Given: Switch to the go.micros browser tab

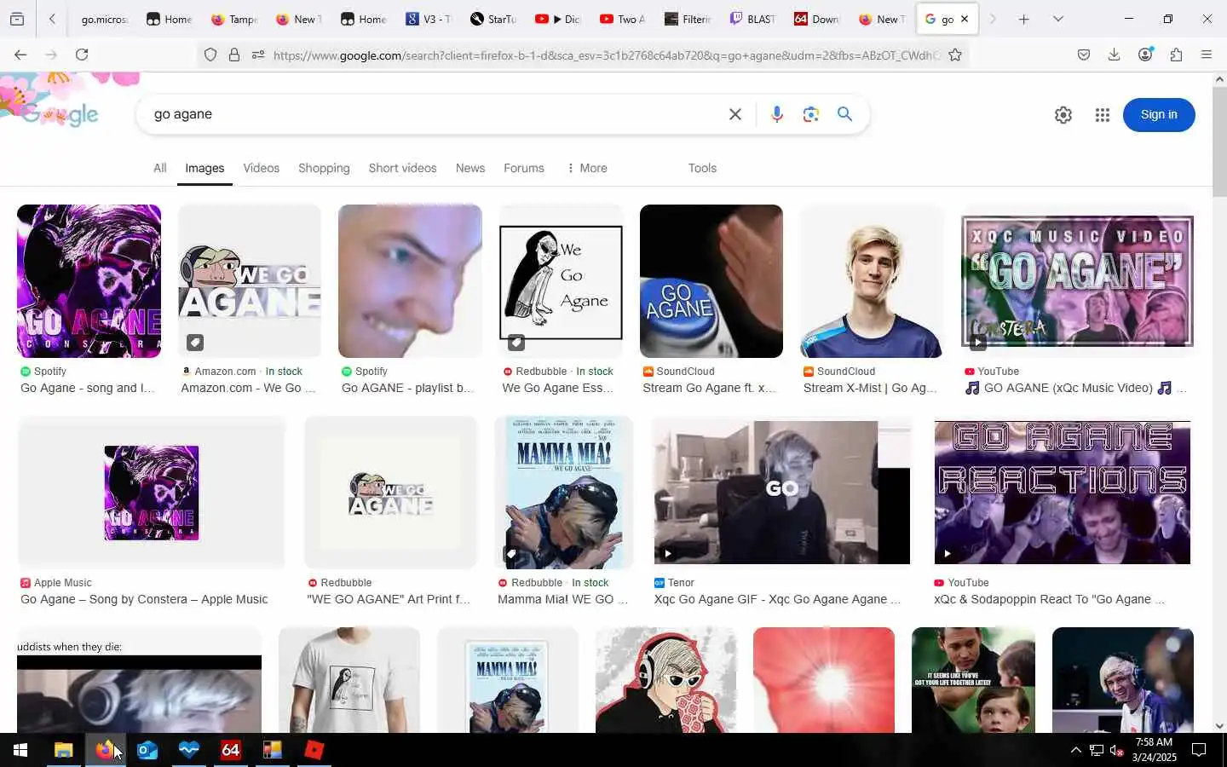Looking at the screenshot, I should click(104, 19).
